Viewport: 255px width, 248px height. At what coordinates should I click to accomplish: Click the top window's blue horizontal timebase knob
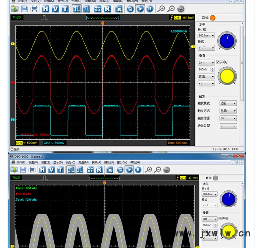227,41
